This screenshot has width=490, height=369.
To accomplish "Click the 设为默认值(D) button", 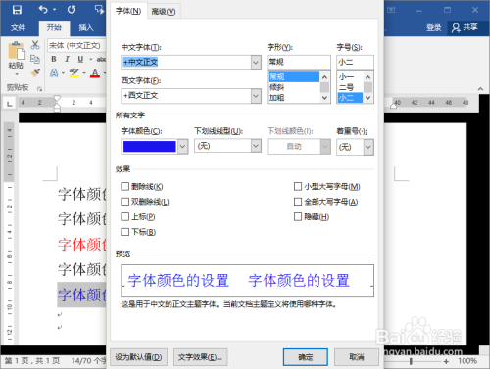I will pos(138,357).
